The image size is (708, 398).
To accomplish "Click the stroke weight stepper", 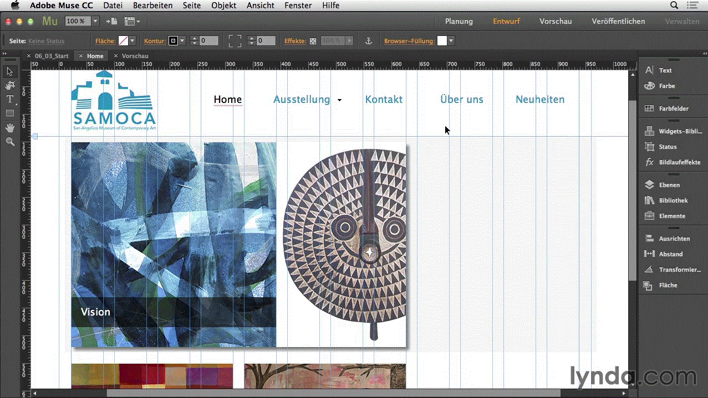I will (194, 41).
